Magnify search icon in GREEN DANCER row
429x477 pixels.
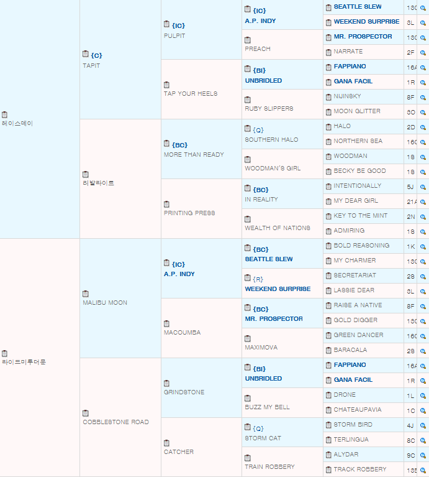(423, 336)
